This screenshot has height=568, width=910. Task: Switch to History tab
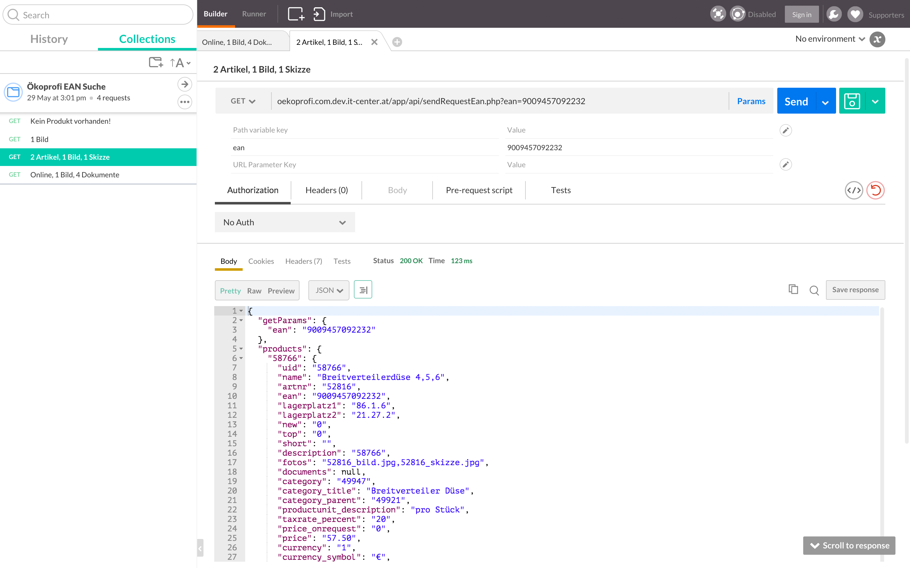(x=49, y=39)
